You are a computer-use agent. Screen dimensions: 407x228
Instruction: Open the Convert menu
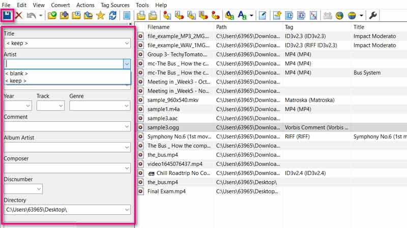click(60, 5)
